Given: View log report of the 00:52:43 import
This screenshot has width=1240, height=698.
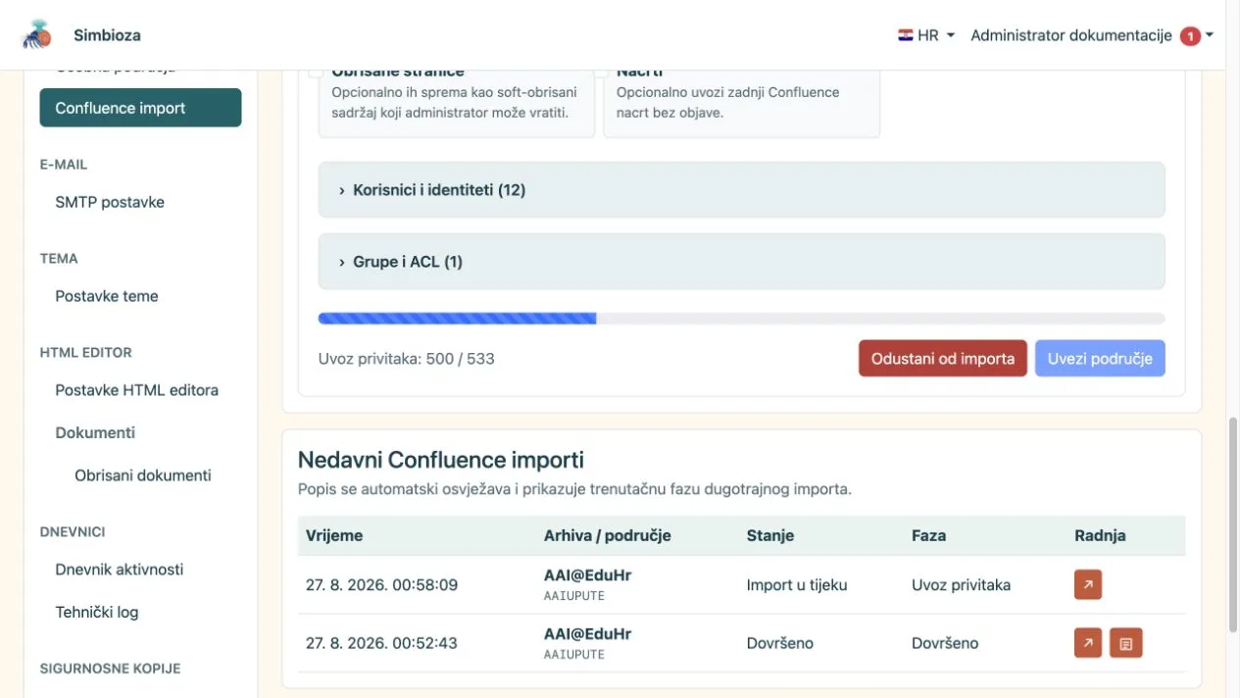Looking at the screenshot, I should (1126, 643).
